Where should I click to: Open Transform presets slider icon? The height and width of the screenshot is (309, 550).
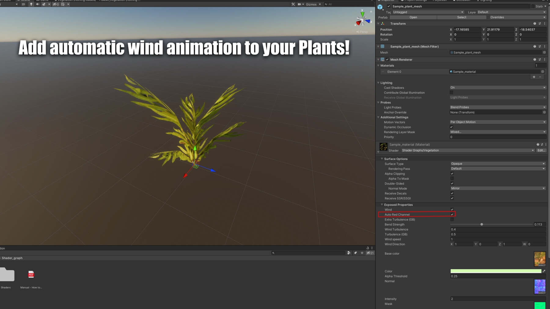tap(540, 23)
